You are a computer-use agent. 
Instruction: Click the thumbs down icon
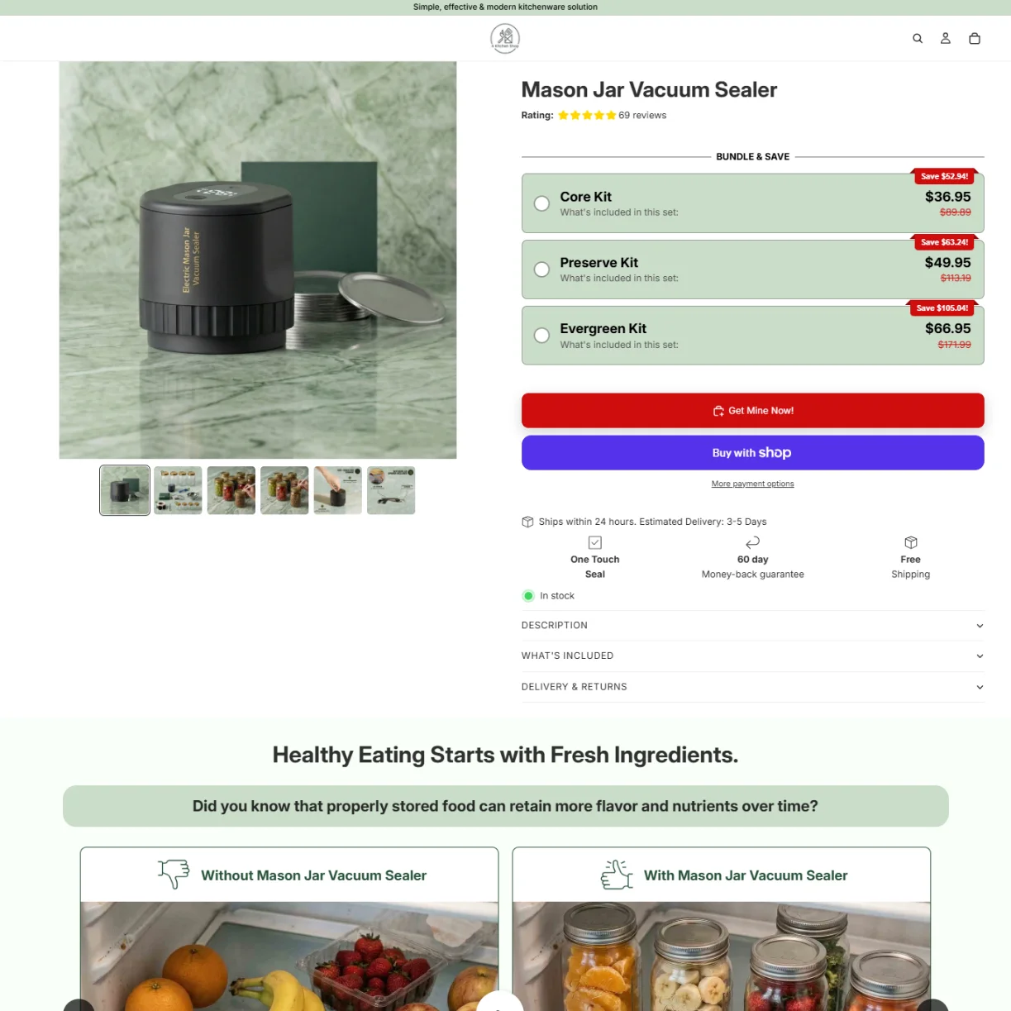[174, 874]
